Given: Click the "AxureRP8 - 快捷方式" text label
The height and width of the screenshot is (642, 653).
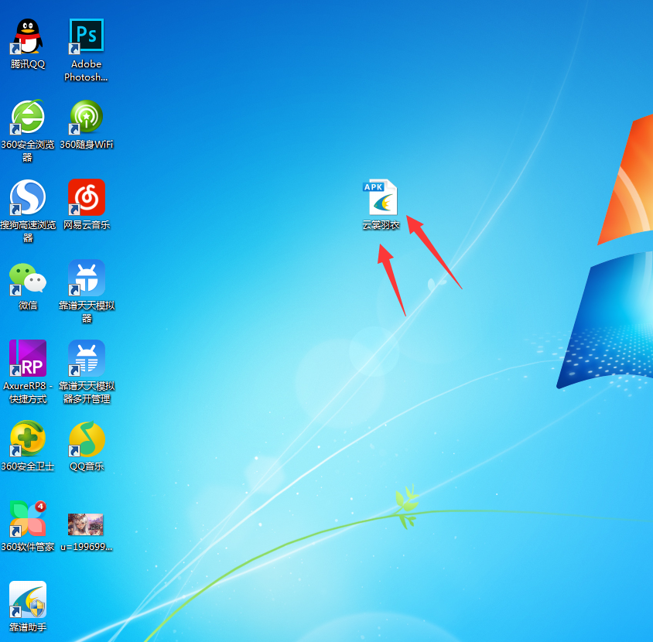Looking at the screenshot, I should [x=28, y=392].
